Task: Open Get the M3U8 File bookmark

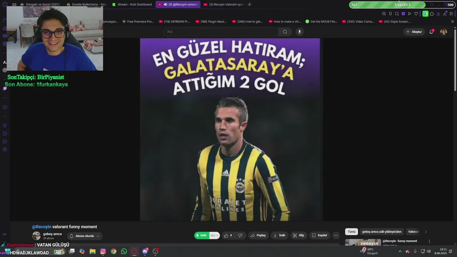Action: [x=321, y=21]
